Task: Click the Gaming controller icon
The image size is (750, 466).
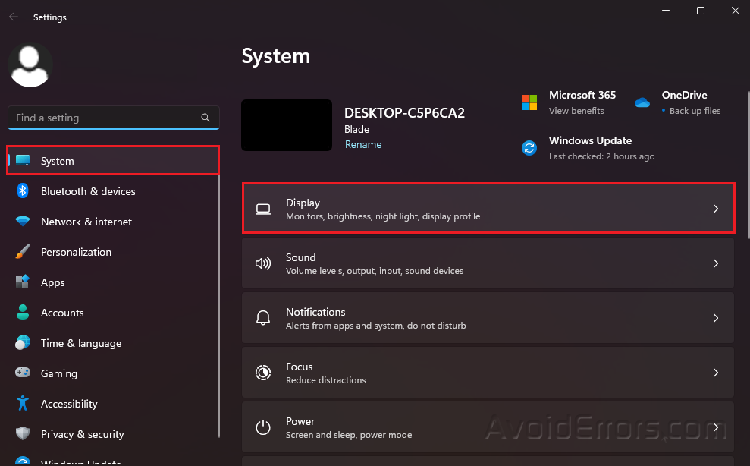Action: pyautogui.click(x=23, y=373)
